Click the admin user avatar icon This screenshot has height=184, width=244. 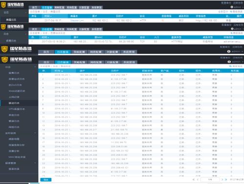[x=229, y=62]
